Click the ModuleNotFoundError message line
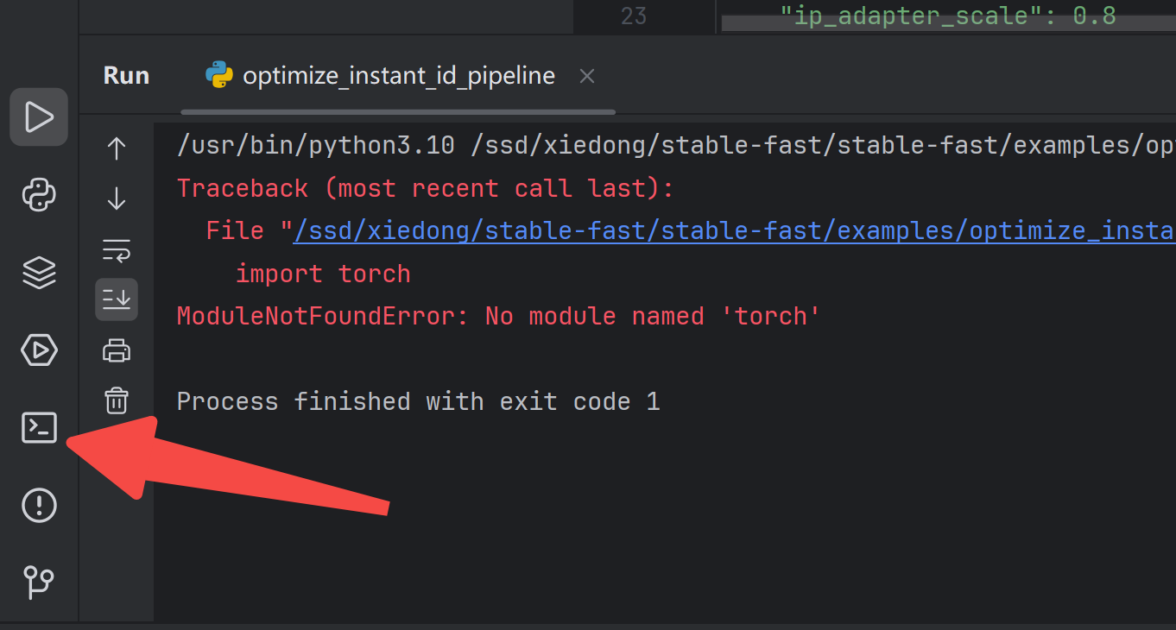Viewport: 1176px width, 630px height. 498,316
